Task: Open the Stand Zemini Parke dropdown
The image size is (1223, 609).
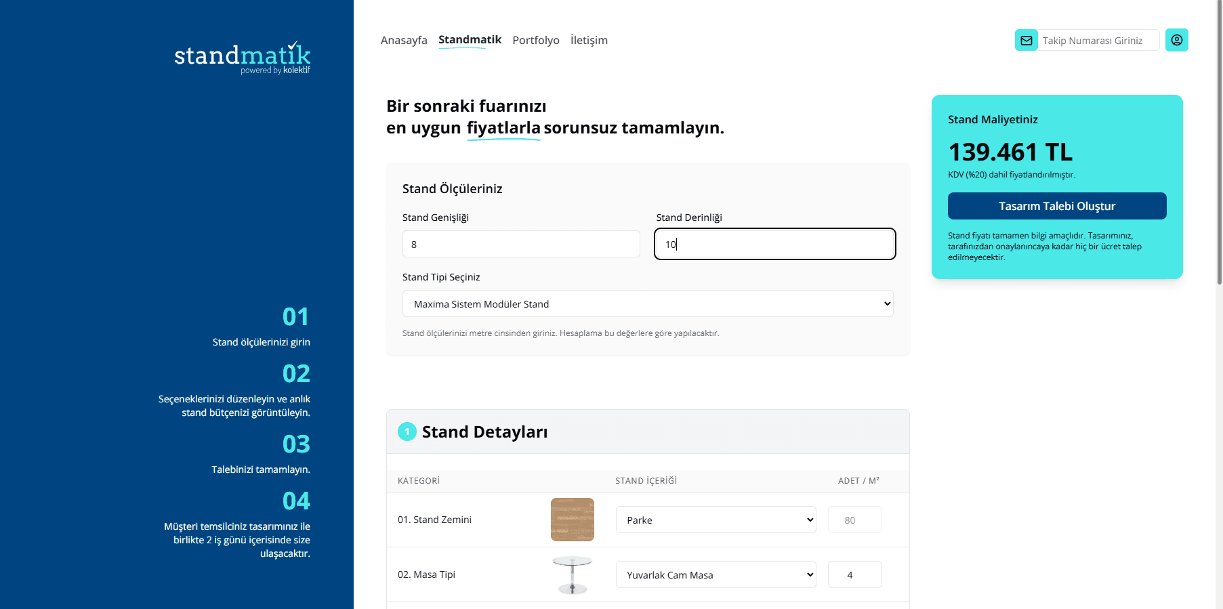Action: point(716,520)
